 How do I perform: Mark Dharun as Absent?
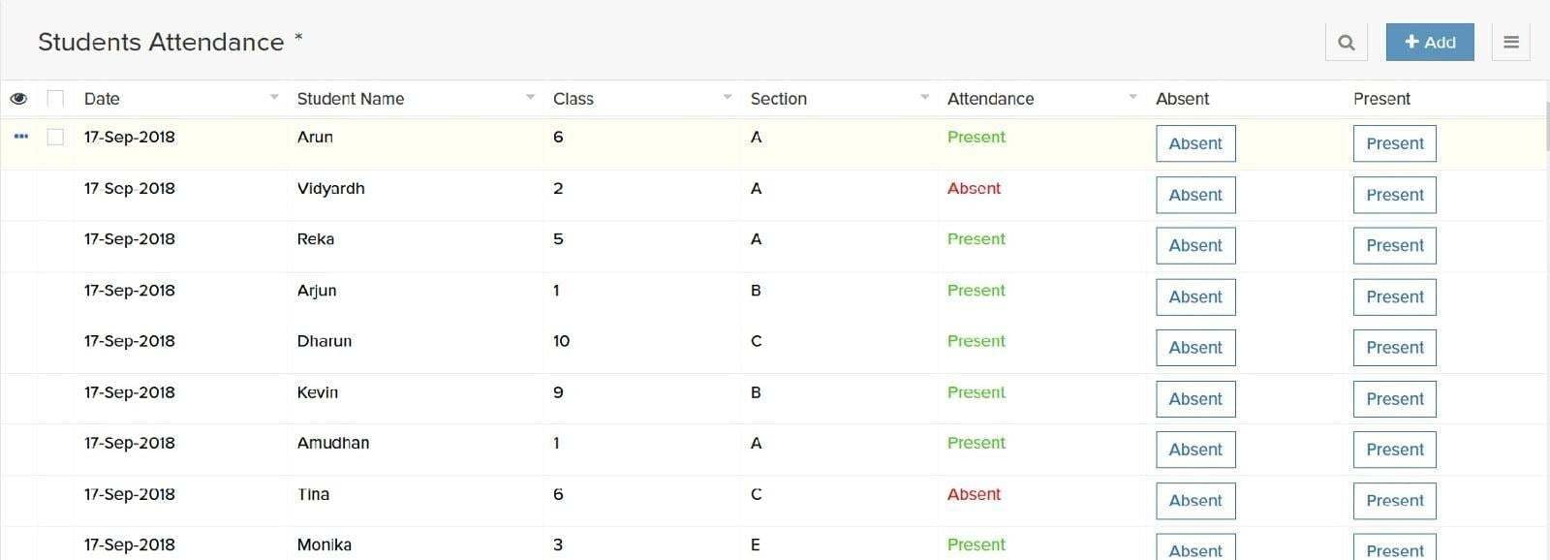(1195, 348)
